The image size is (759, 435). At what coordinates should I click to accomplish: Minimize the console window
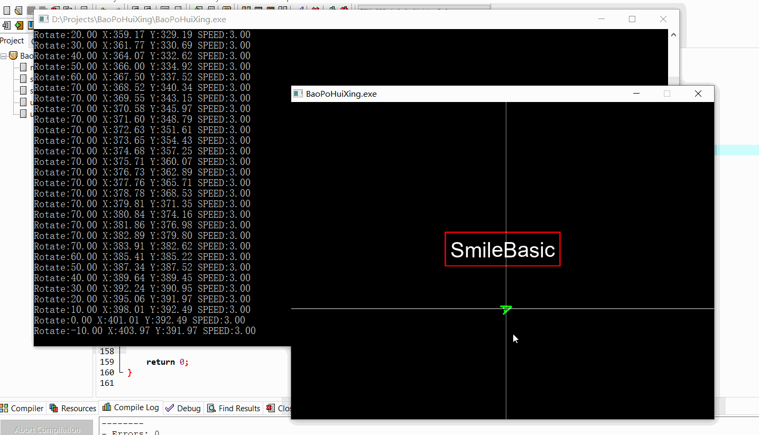coord(601,19)
